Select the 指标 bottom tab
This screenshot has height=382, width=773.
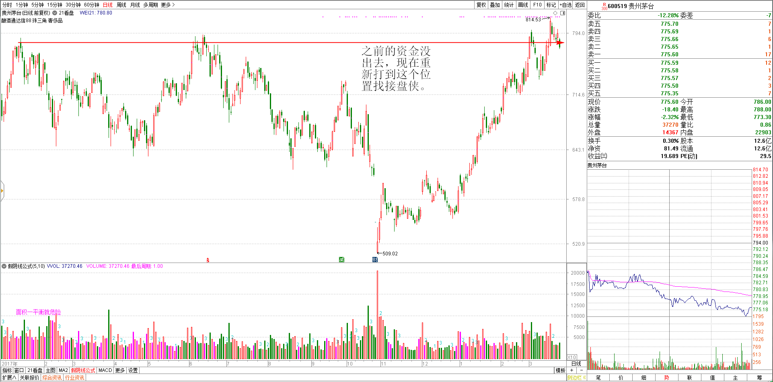click(x=7, y=370)
